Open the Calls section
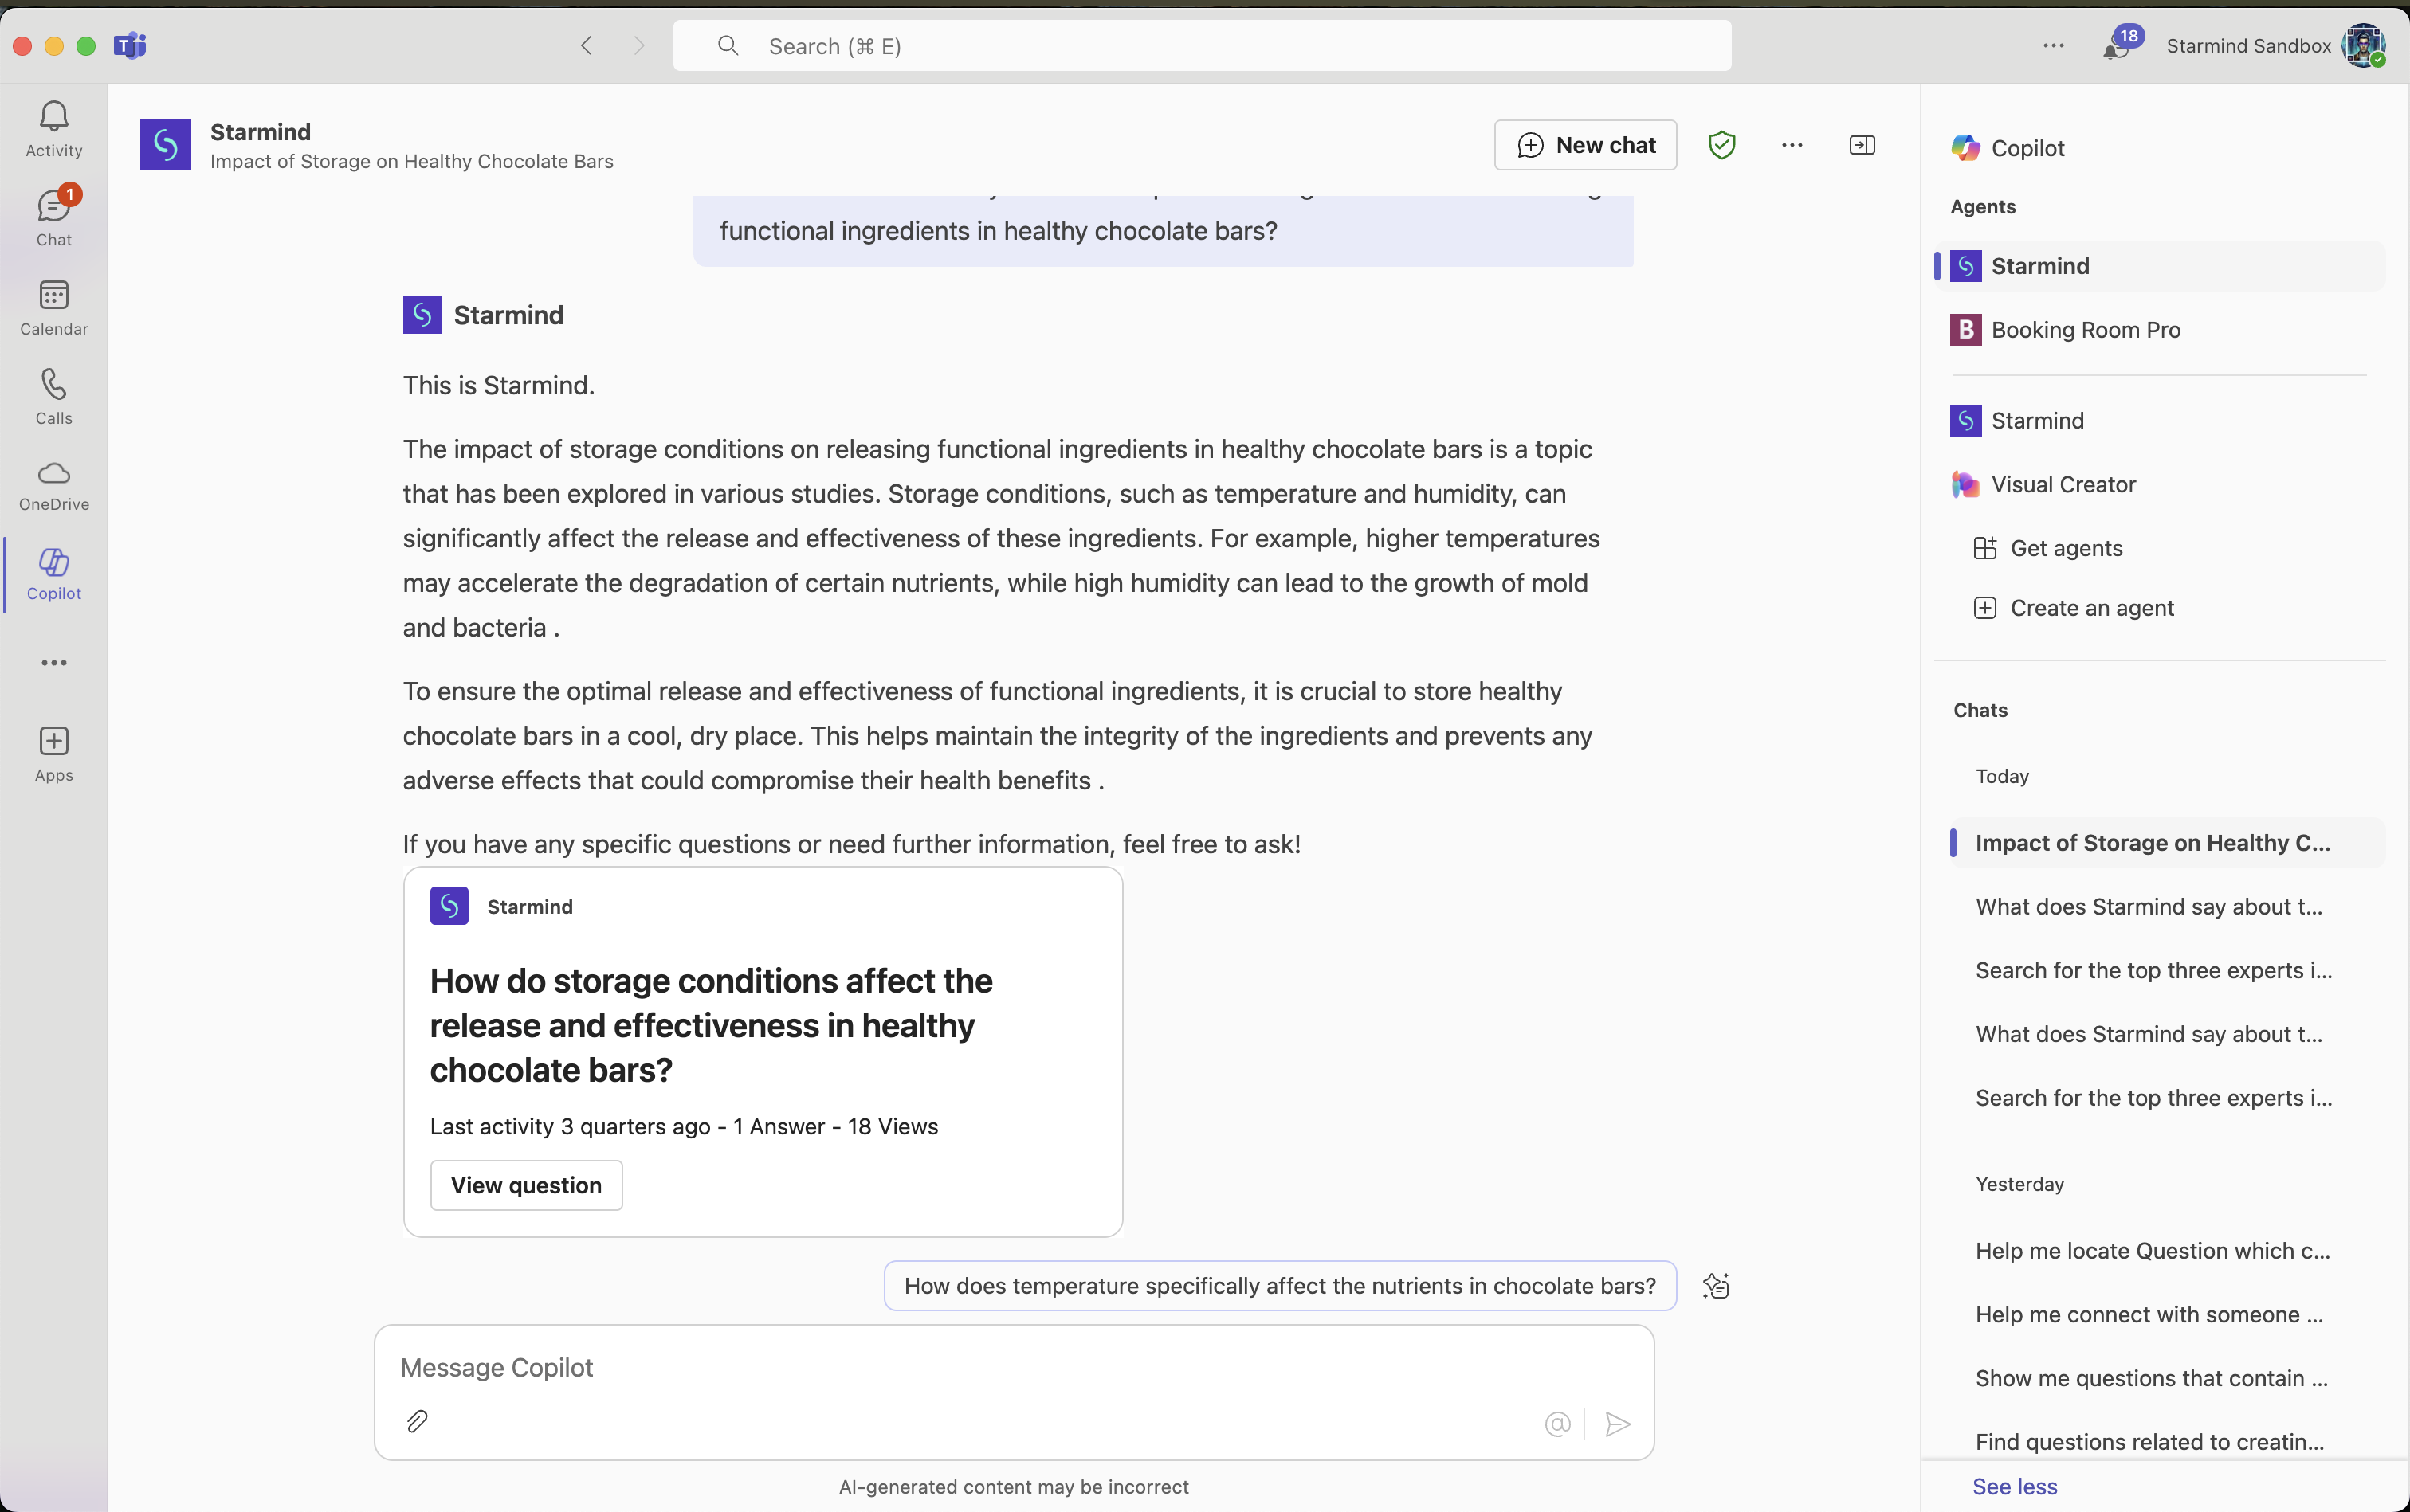 pyautogui.click(x=54, y=396)
